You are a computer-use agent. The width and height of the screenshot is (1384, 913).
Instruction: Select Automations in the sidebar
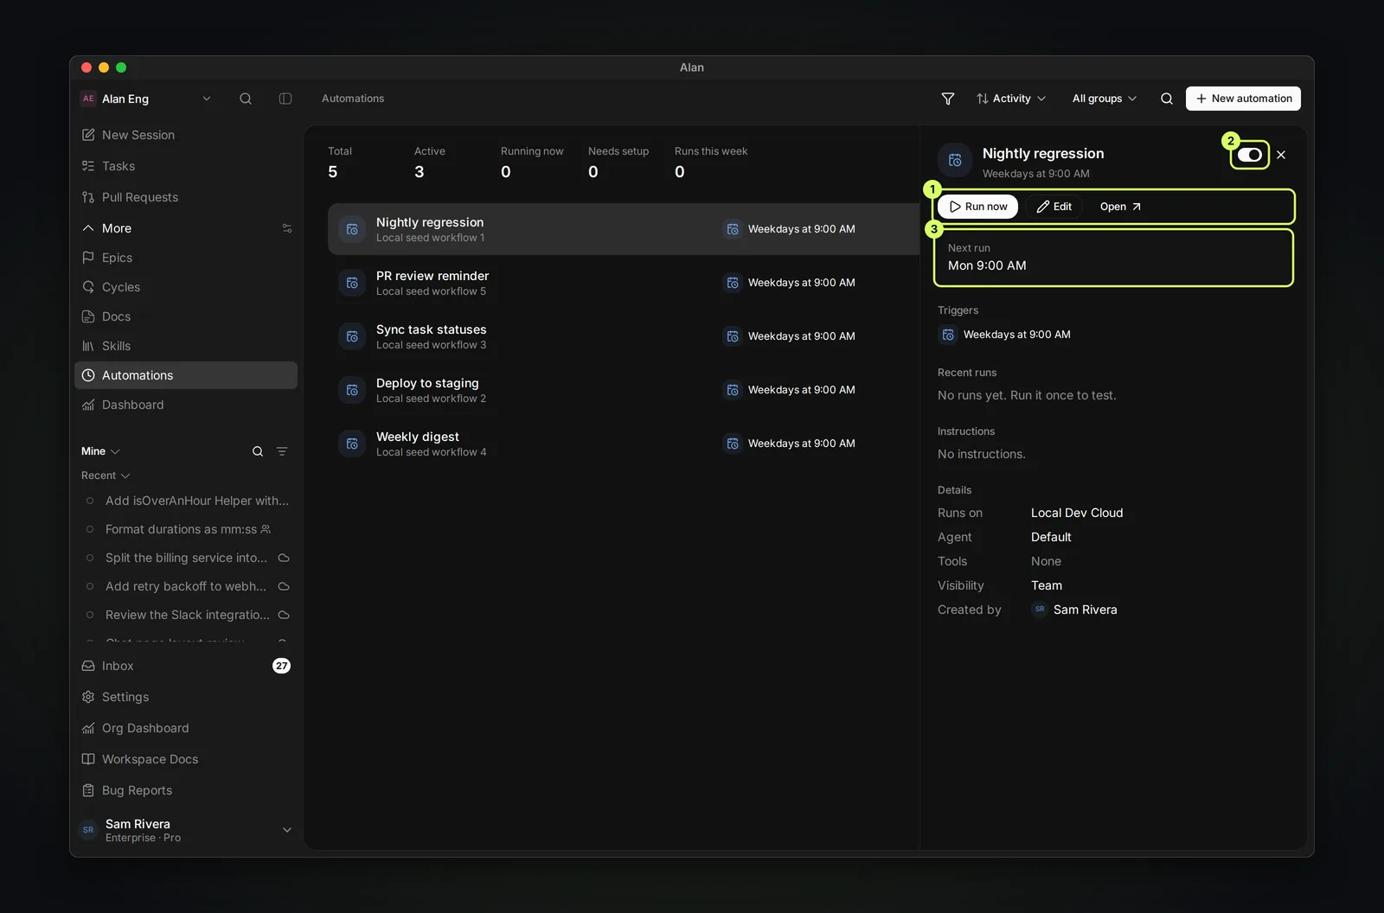[x=186, y=375]
